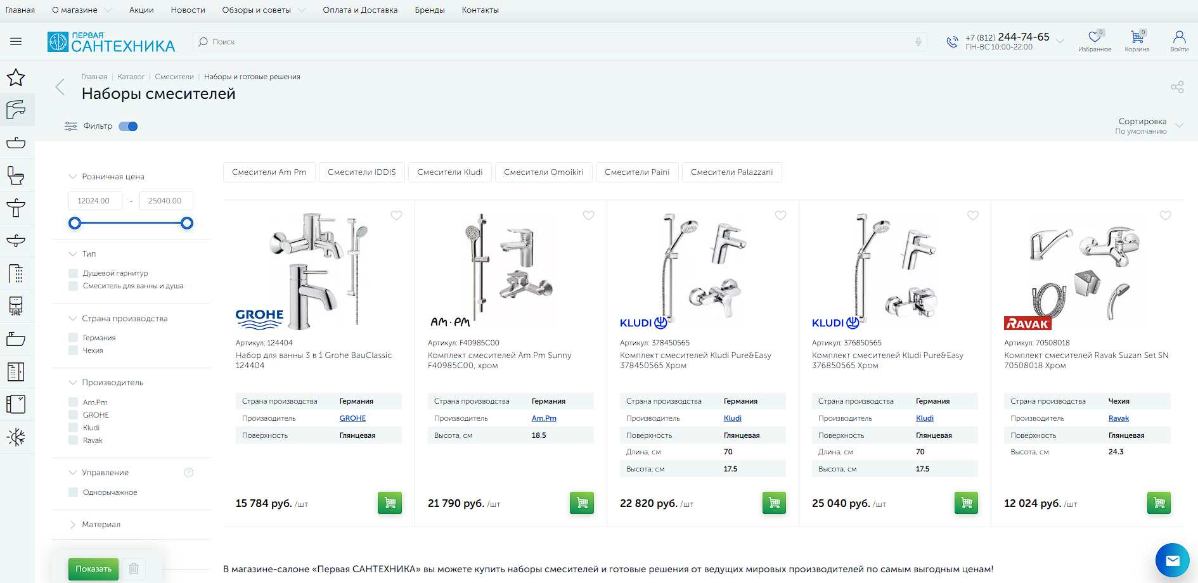
Task: Add Grohe BauClassic set to favorites
Action: click(396, 215)
